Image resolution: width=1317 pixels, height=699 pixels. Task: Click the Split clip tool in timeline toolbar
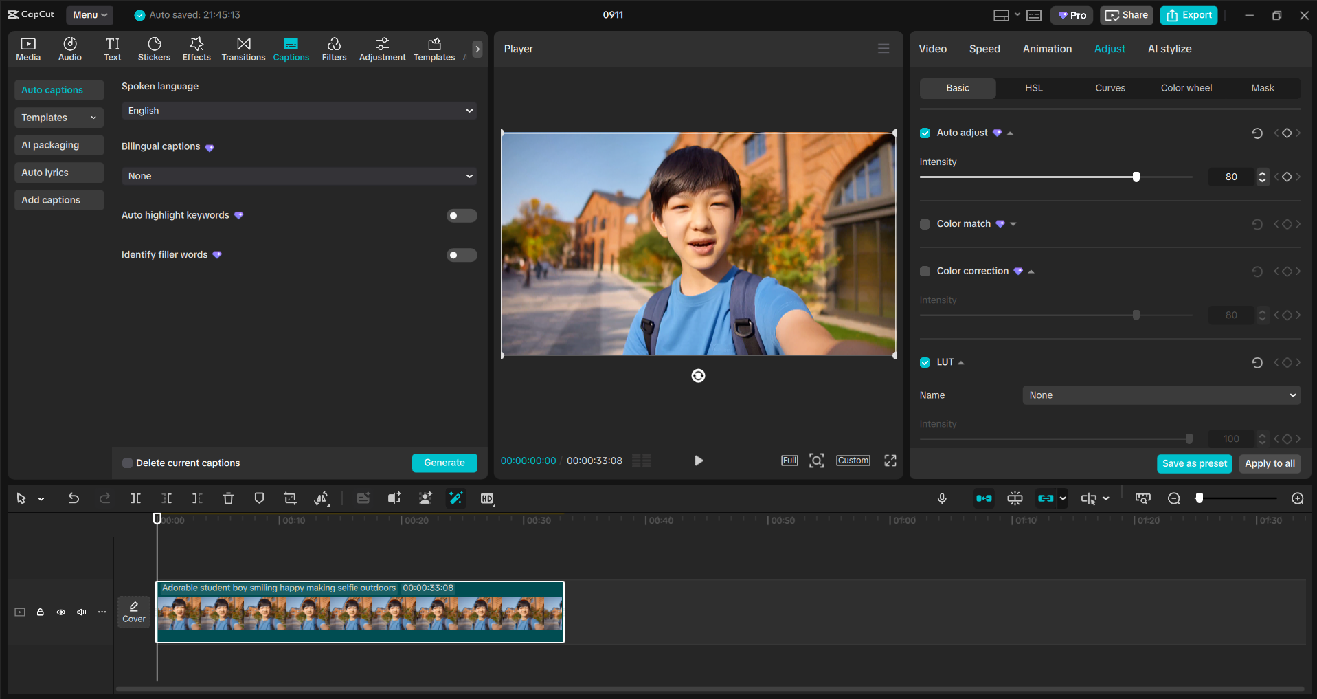coord(135,498)
